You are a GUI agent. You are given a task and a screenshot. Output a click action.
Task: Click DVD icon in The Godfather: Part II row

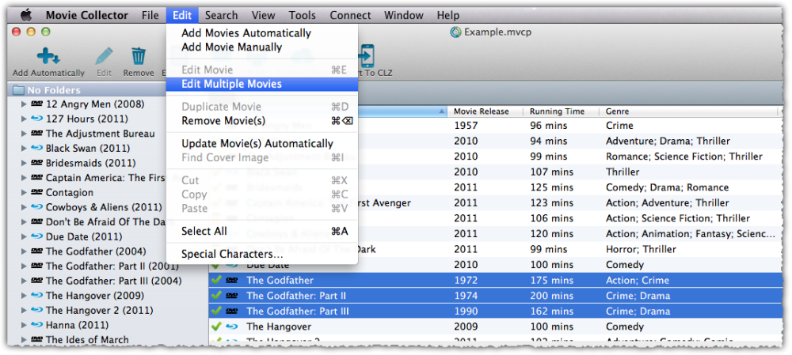pyautogui.click(x=232, y=296)
